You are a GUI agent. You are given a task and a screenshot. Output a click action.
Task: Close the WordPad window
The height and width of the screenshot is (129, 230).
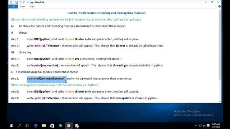tap(218, 2)
